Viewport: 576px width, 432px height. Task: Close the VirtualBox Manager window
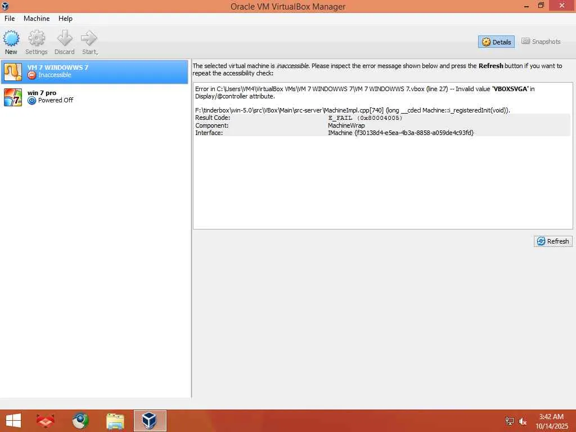pyautogui.click(x=562, y=6)
